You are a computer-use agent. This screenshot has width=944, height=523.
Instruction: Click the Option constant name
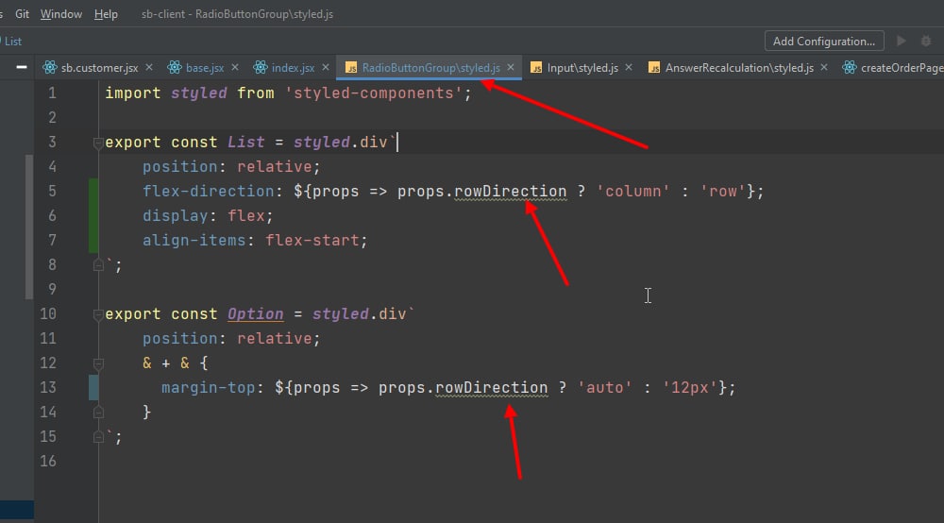click(255, 314)
